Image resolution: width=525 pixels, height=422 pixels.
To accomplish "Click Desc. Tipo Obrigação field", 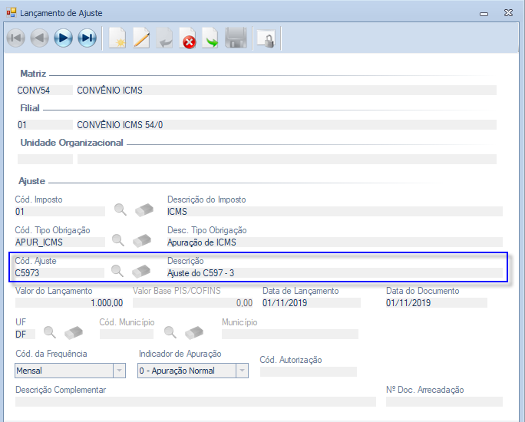I will click(335, 242).
